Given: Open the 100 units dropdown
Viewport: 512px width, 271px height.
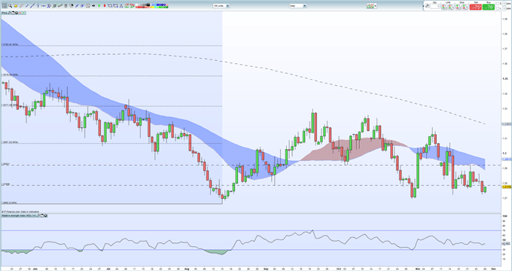Looking at the screenshot, I should click(221, 6).
